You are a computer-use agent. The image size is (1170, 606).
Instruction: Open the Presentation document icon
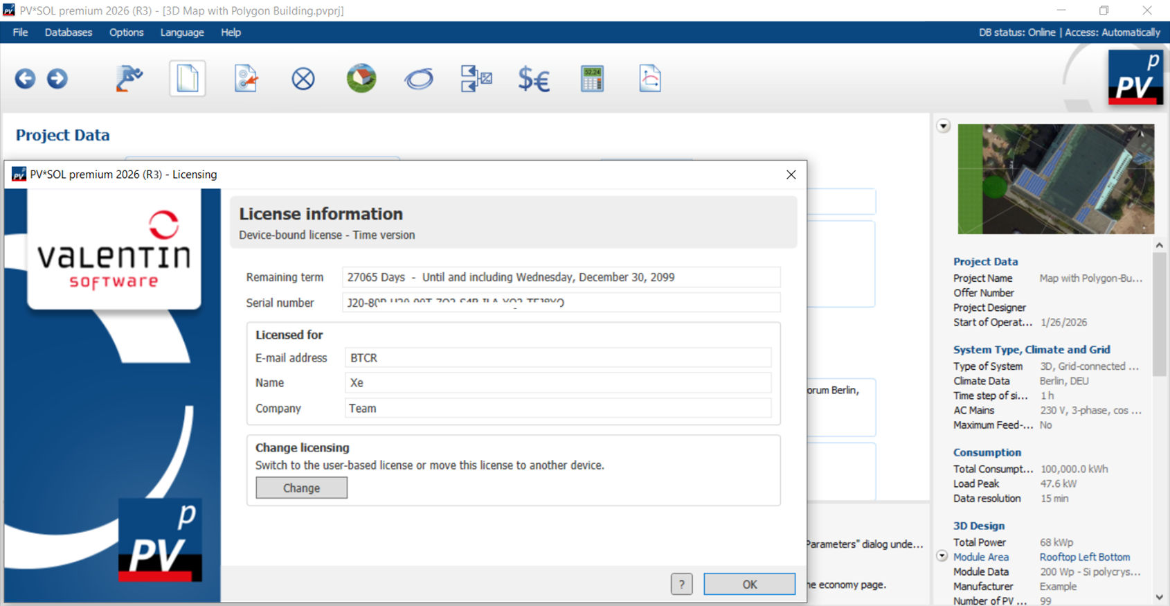pos(649,78)
